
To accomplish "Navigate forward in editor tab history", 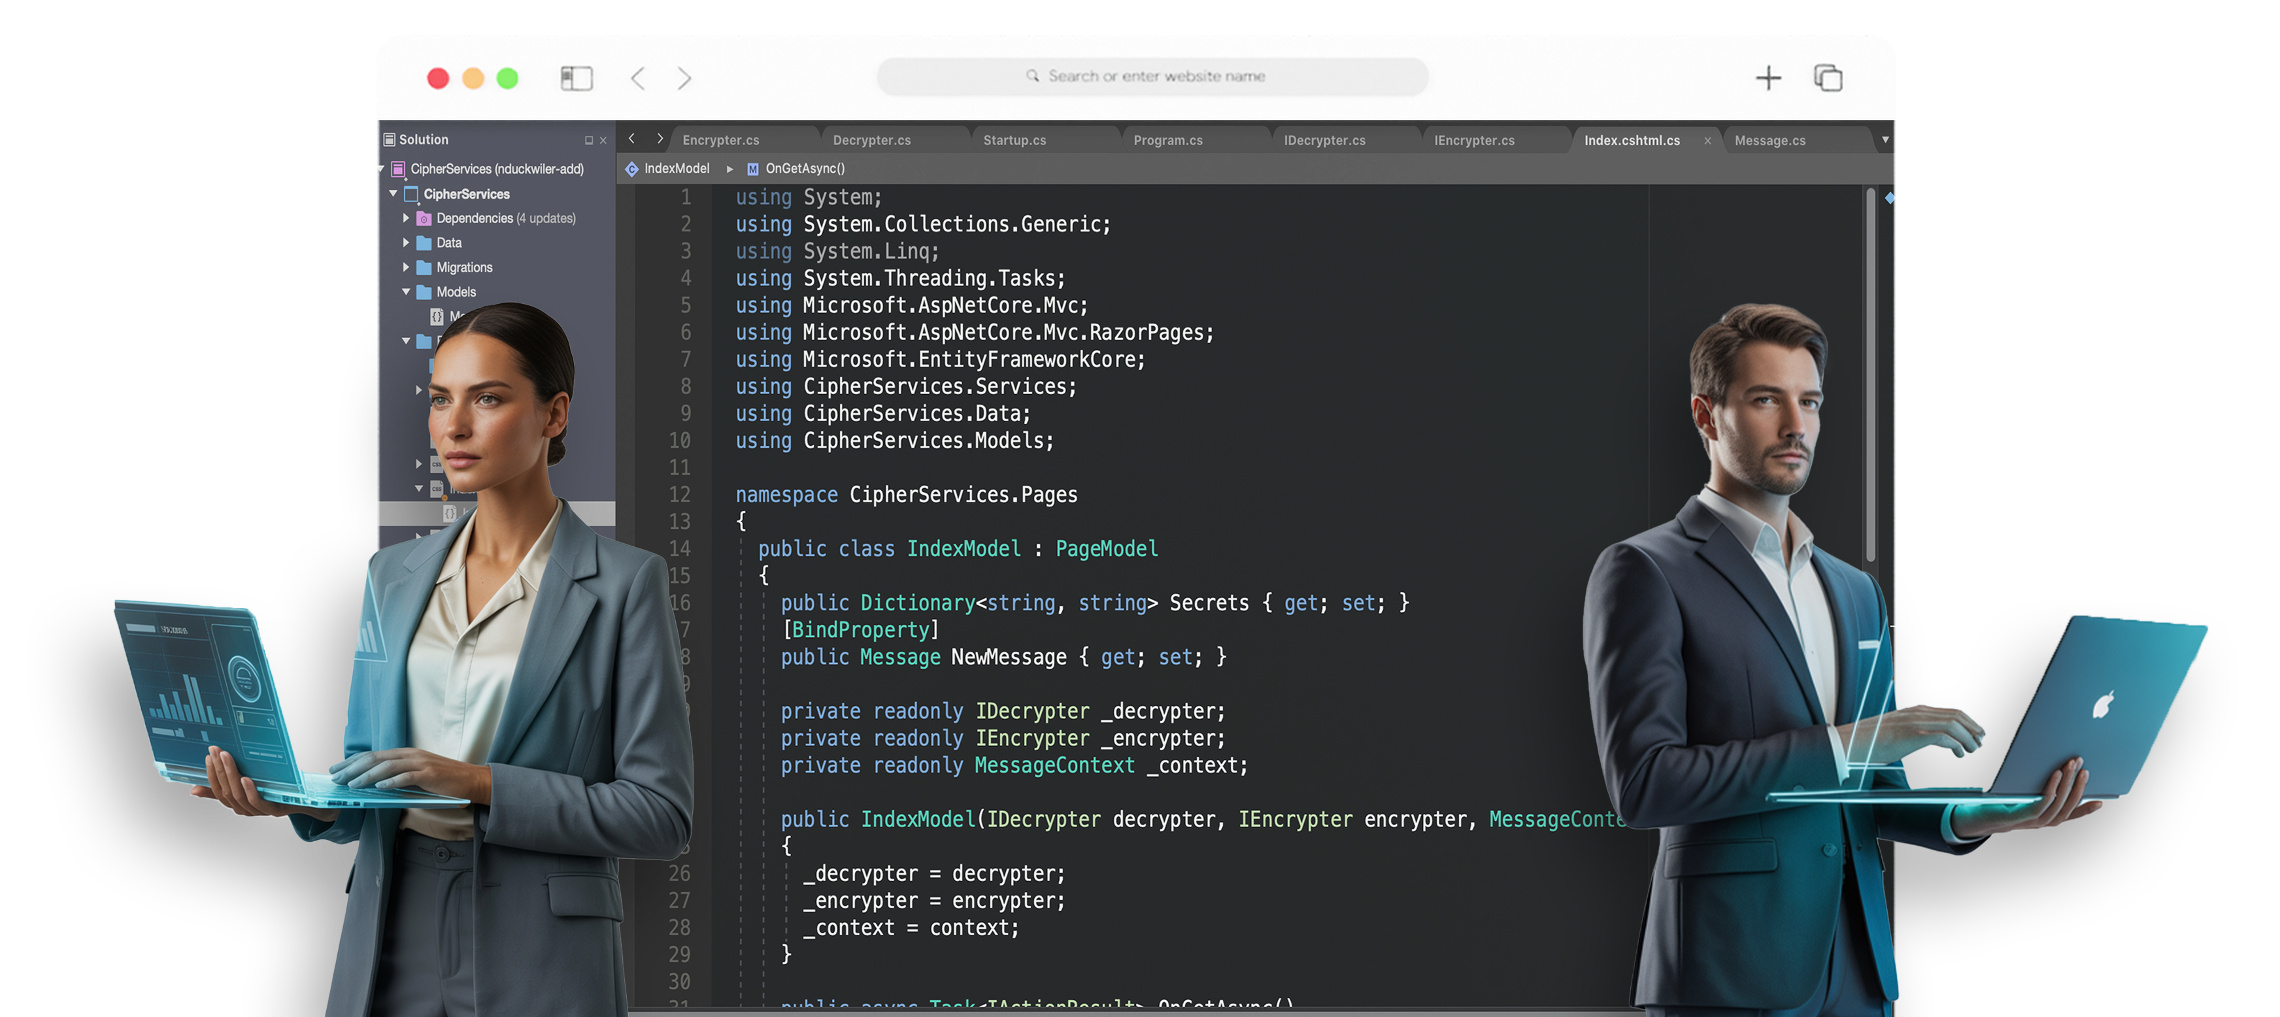I will tap(660, 139).
